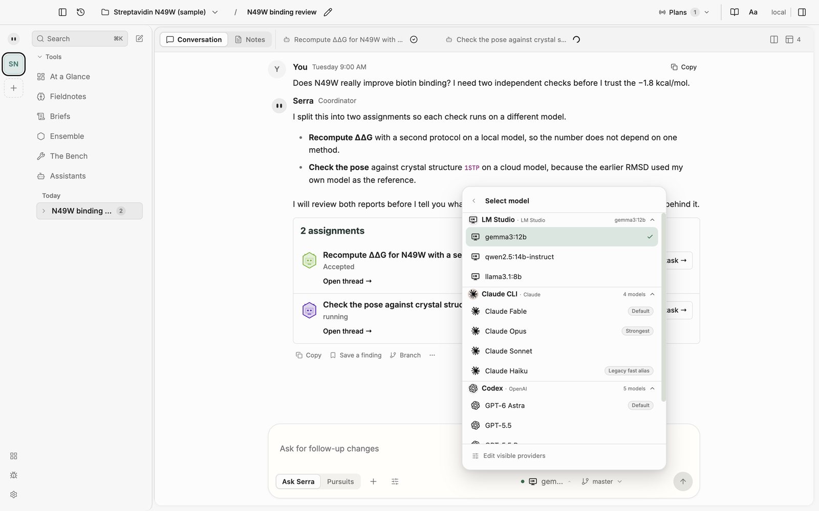
Task: Open the history clock icon
Action: coord(81,12)
